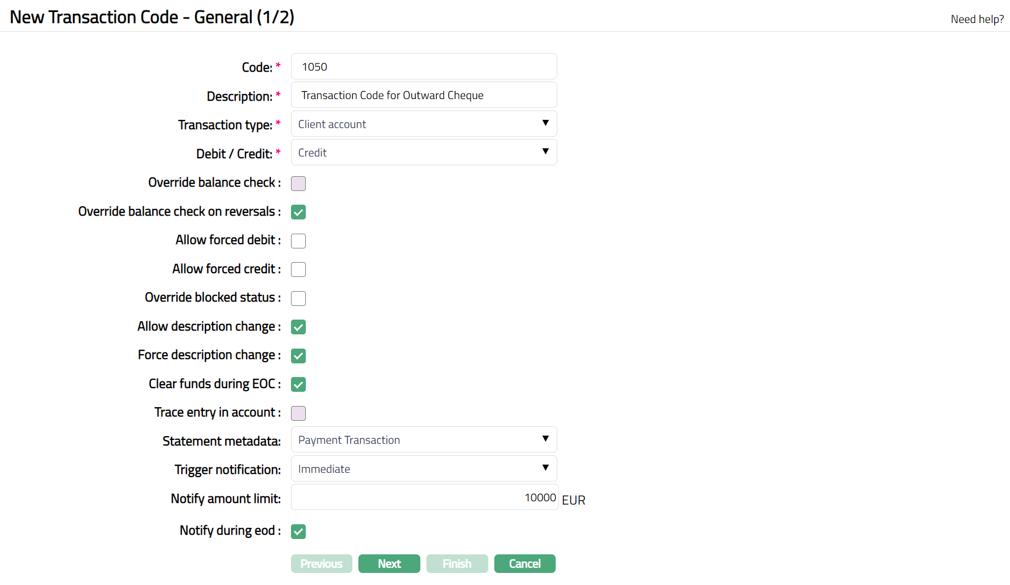1010x585 pixels.
Task: Tick the Allow forced debit checkbox
Action: (x=298, y=241)
